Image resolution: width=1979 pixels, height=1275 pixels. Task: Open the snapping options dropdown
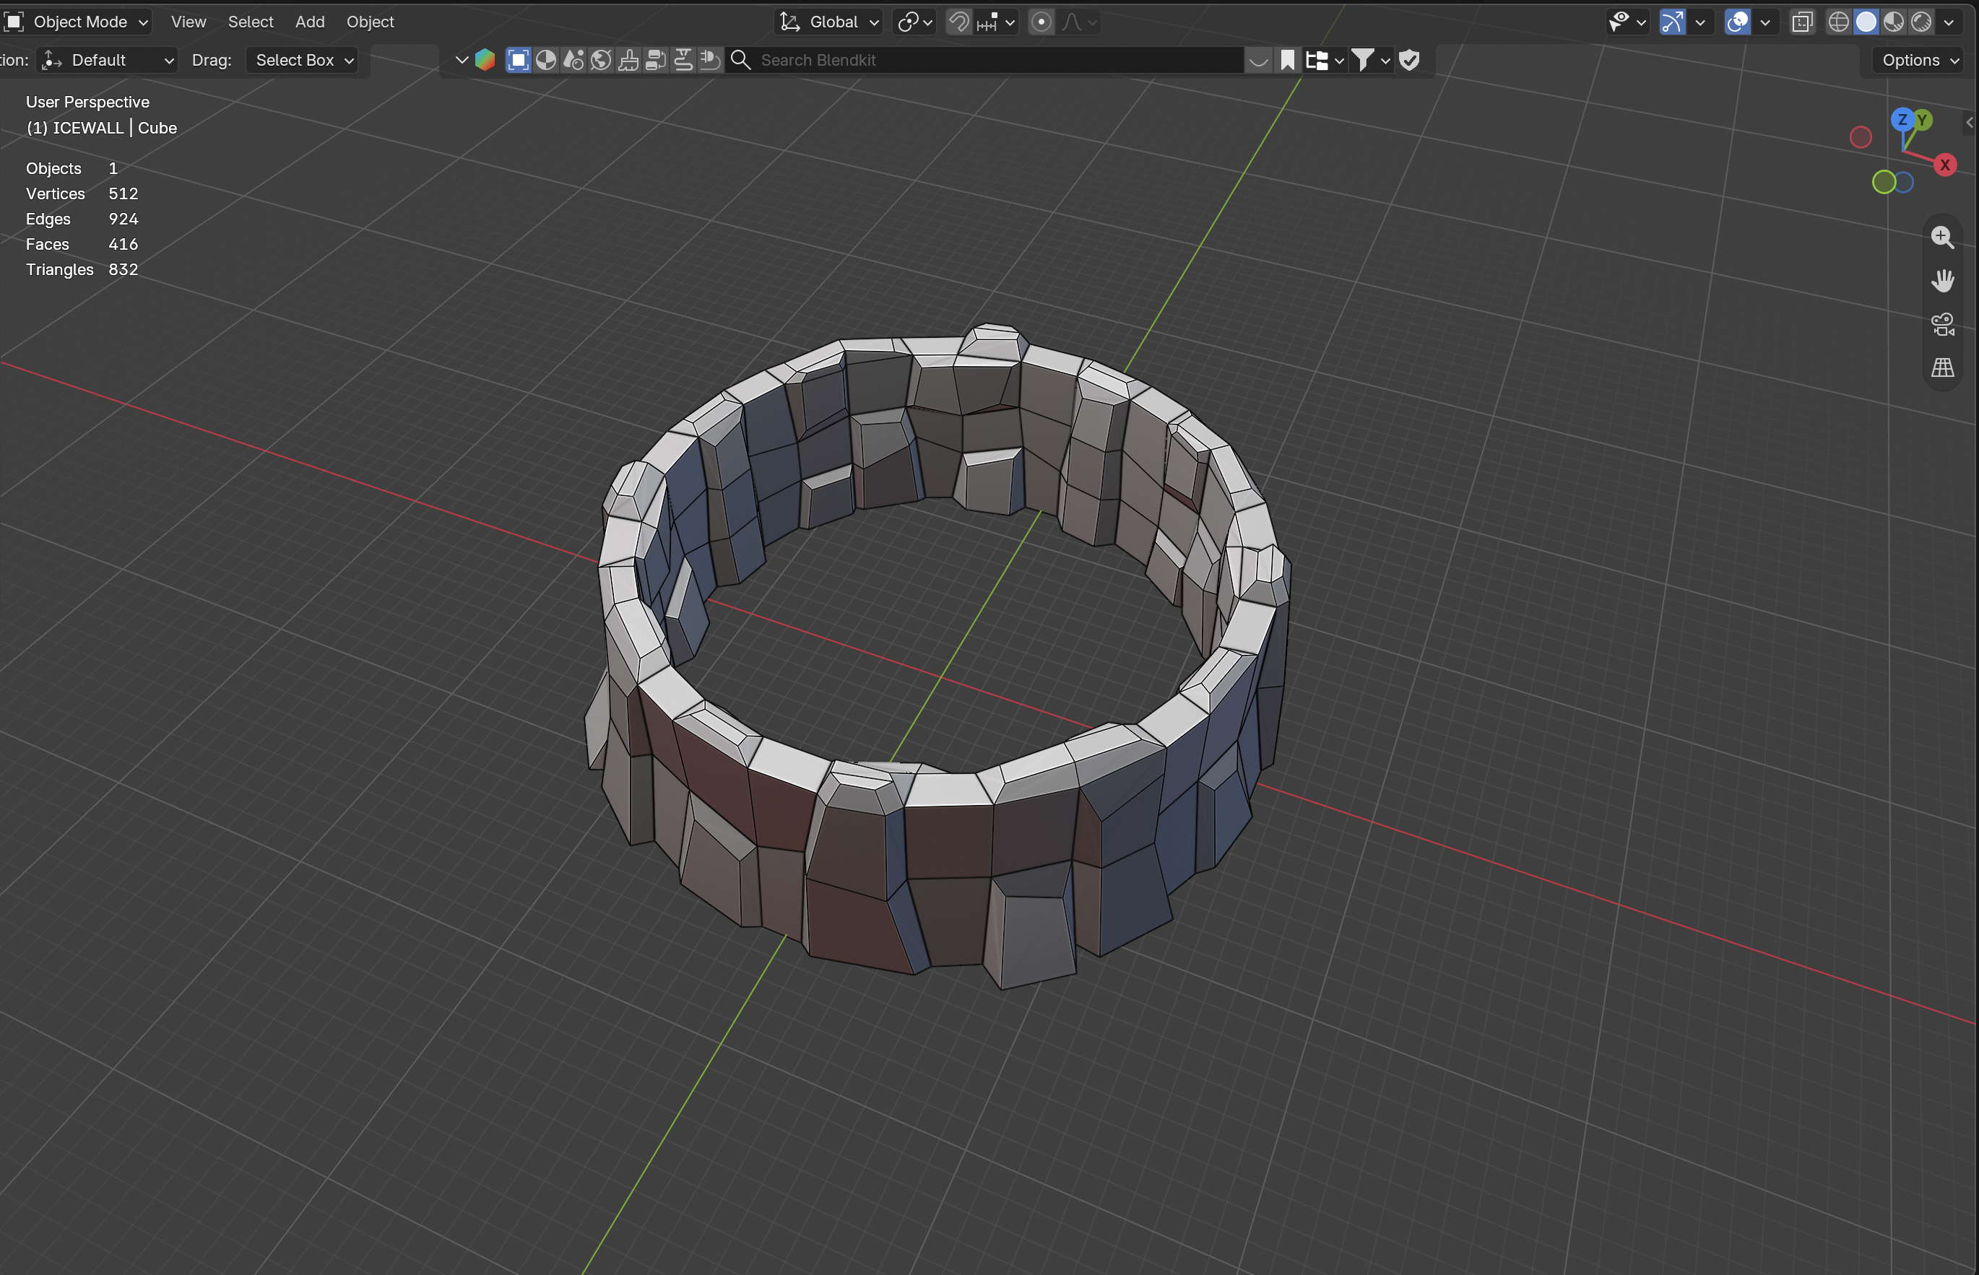[995, 22]
